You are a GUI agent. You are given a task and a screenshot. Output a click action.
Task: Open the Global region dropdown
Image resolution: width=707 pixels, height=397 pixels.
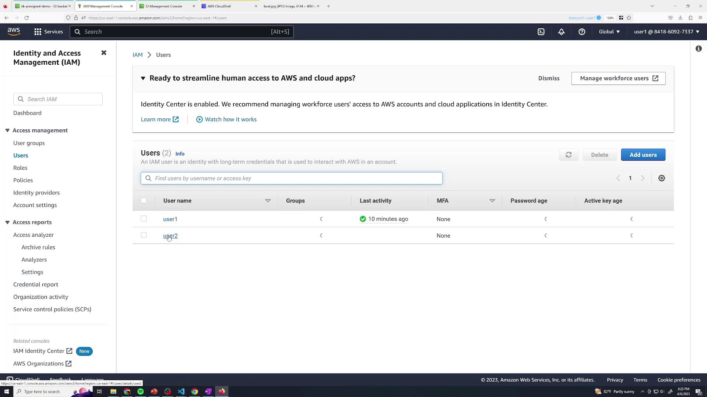[x=609, y=32]
